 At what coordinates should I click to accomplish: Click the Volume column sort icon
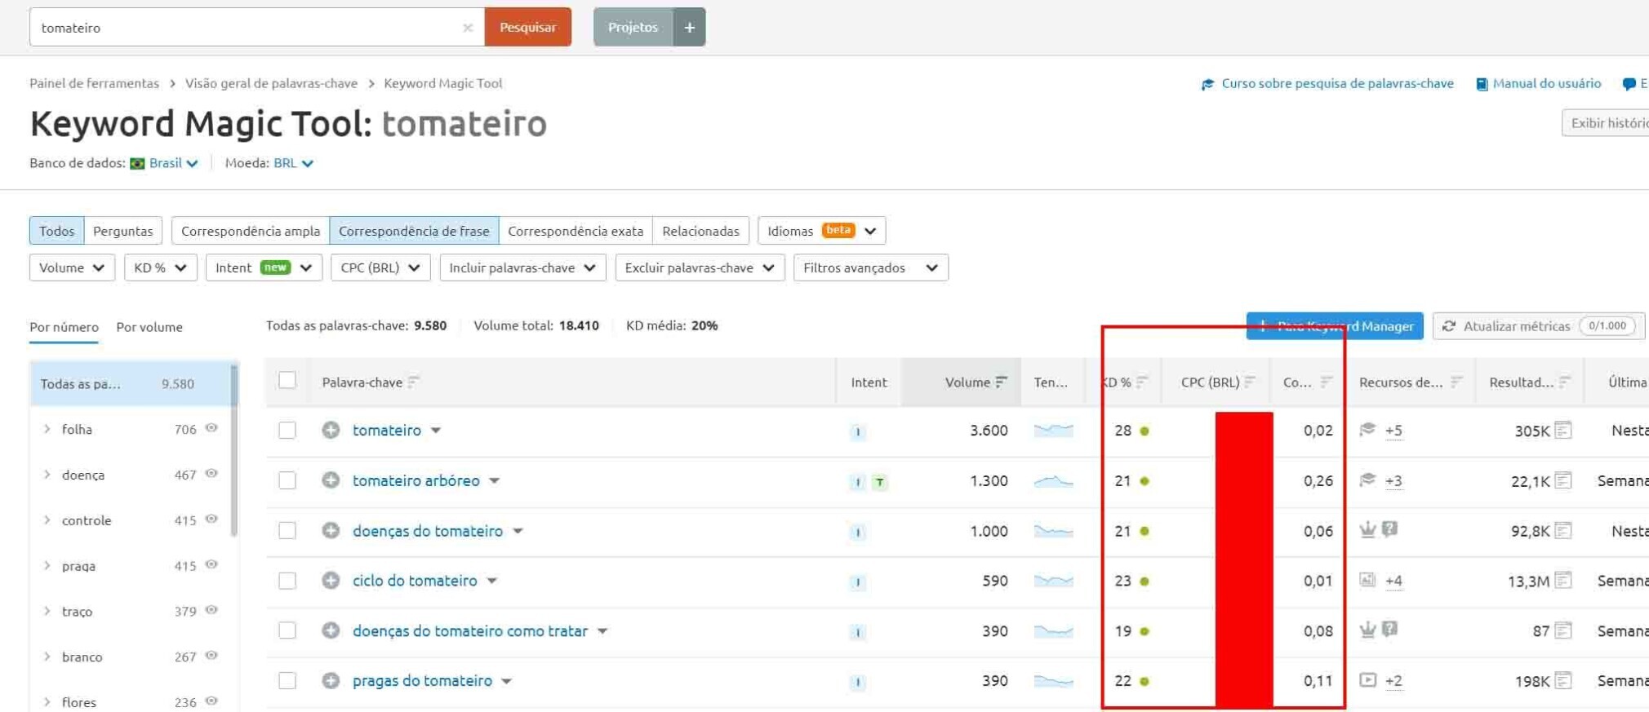(x=1002, y=382)
